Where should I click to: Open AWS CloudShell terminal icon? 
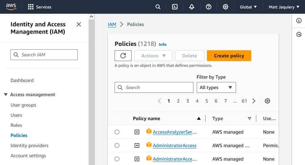[175, 7]
